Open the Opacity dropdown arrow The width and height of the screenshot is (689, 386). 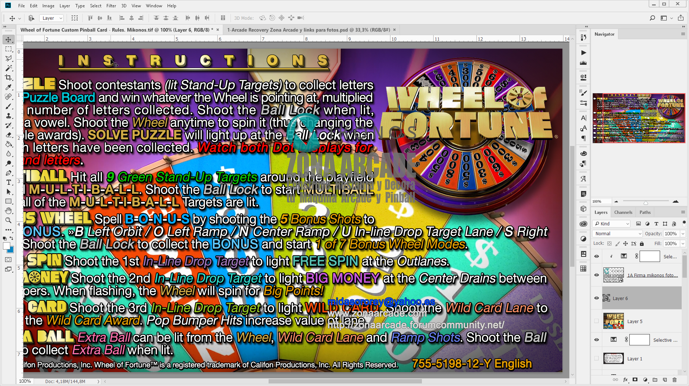(x=683, y=233)
